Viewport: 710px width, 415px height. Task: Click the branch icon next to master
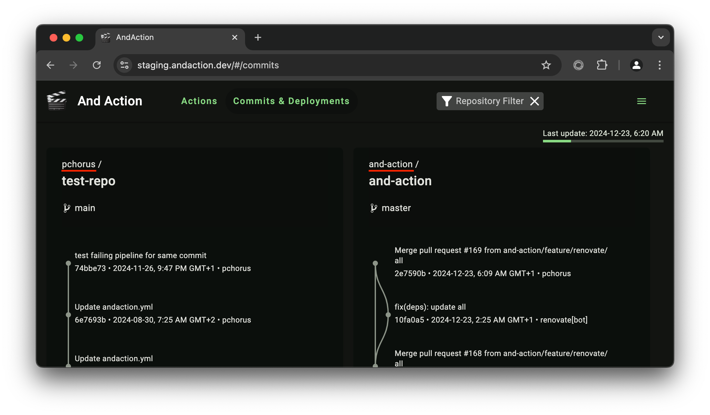click(x=374, y=208)
